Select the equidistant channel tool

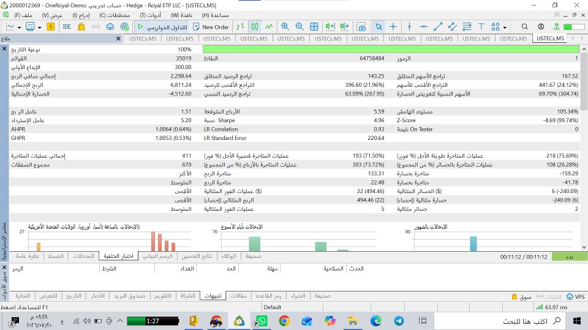pyautogui.click(x=452, y=26)
